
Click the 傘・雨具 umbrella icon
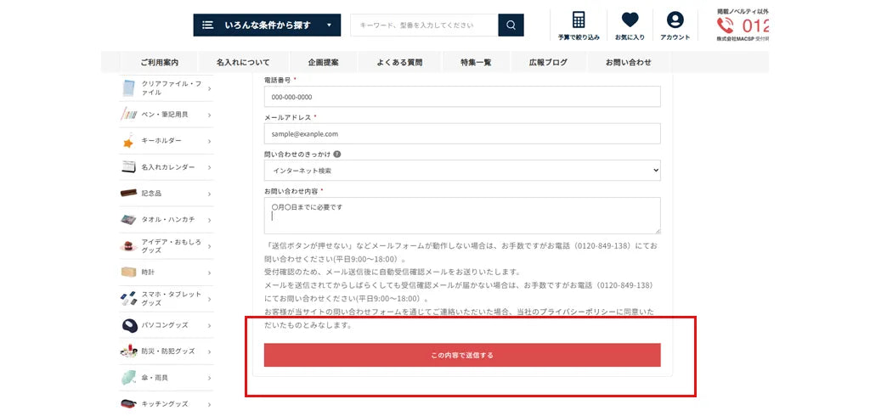[x=128, y=378]
